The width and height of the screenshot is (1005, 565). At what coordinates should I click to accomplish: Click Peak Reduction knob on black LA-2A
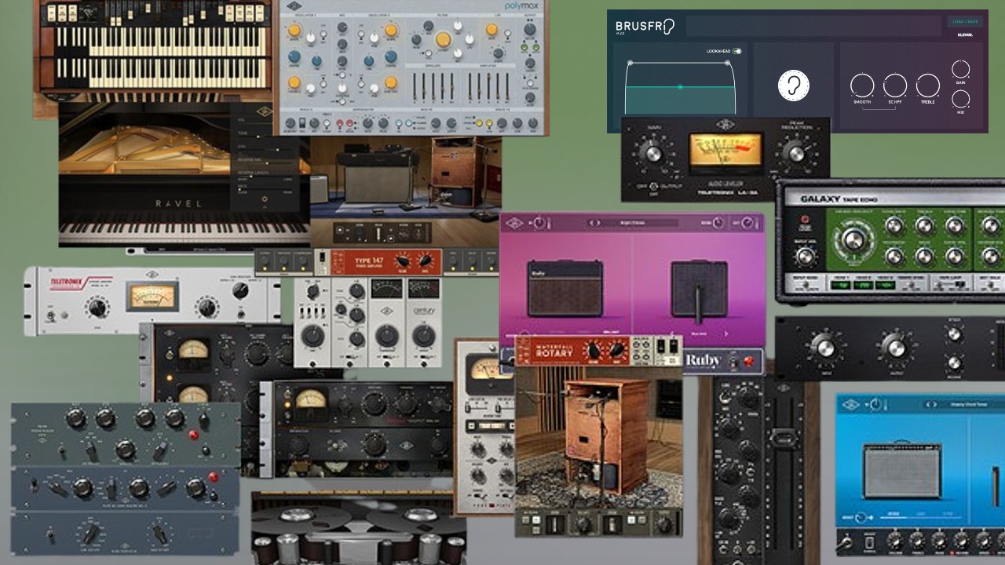[x=797, y=152]
